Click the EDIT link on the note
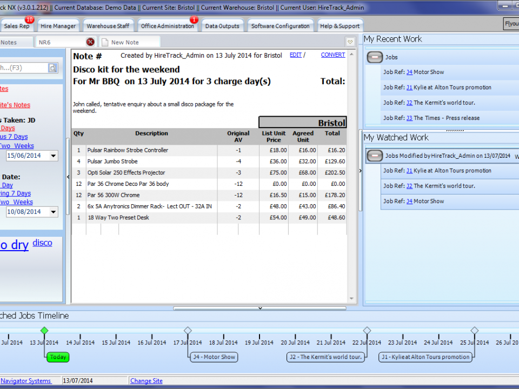This screenshot has width=519, height=389. pos(296,55)
